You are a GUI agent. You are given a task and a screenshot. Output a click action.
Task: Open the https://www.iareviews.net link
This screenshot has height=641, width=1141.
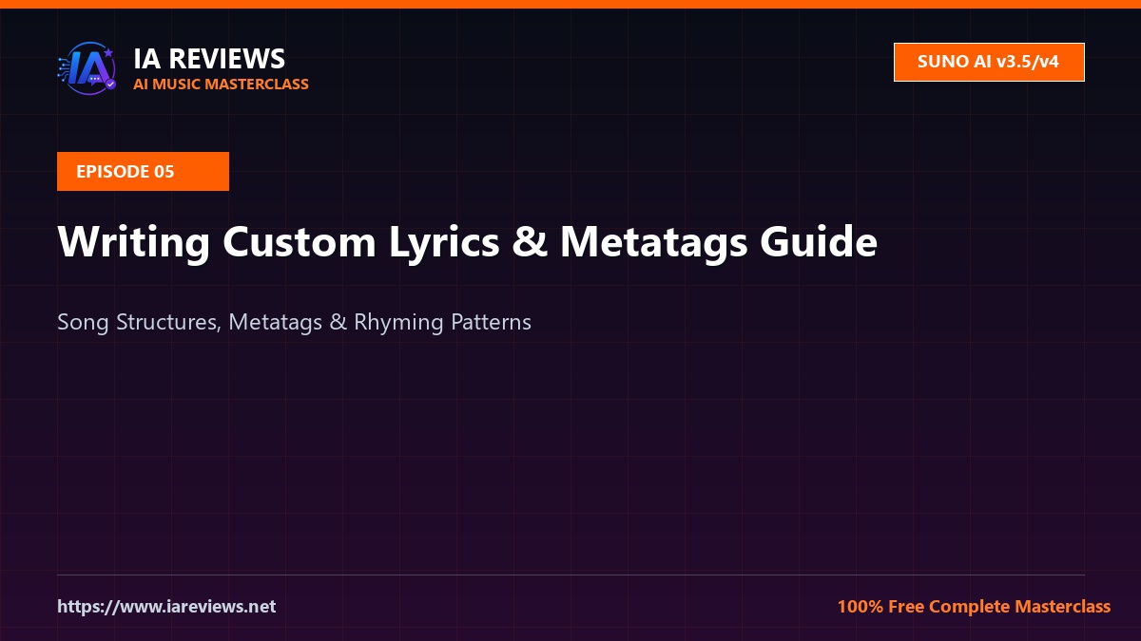pos(166,606)
